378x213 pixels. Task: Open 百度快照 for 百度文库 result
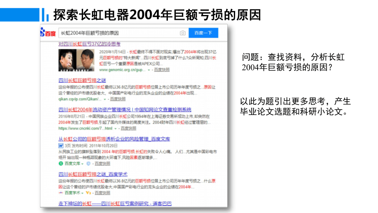click(102, 164)
